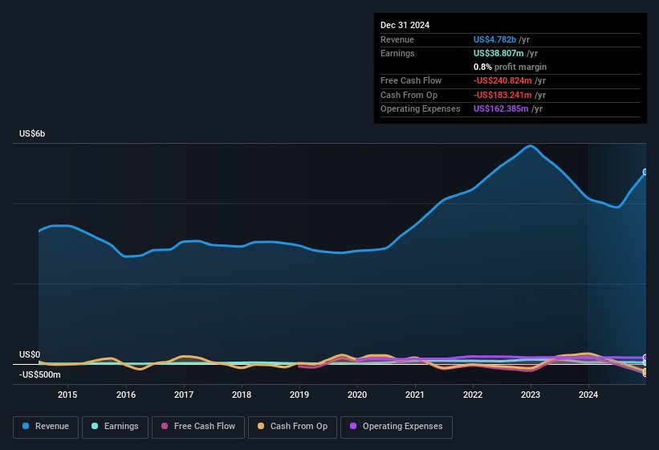
Task: Select 2021 on the time axis
Action: coord(415,395)
